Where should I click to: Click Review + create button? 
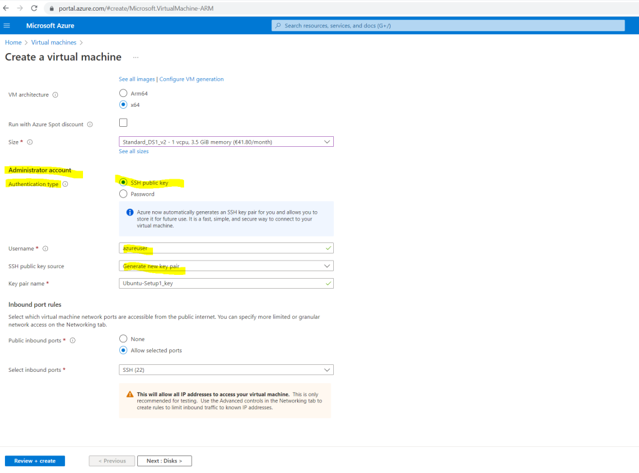point(35,461)
